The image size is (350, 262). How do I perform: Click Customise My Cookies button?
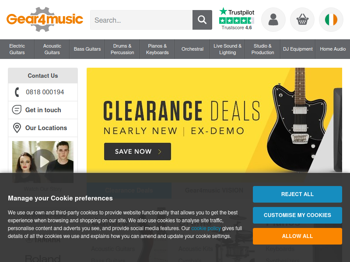[297, 215]
